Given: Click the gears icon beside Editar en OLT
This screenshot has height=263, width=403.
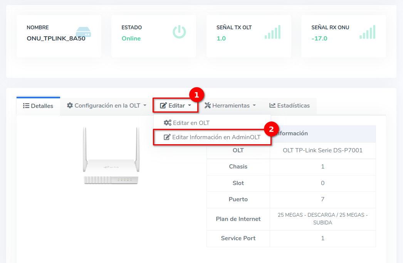Looking at the screenshot, I should 167,123.
